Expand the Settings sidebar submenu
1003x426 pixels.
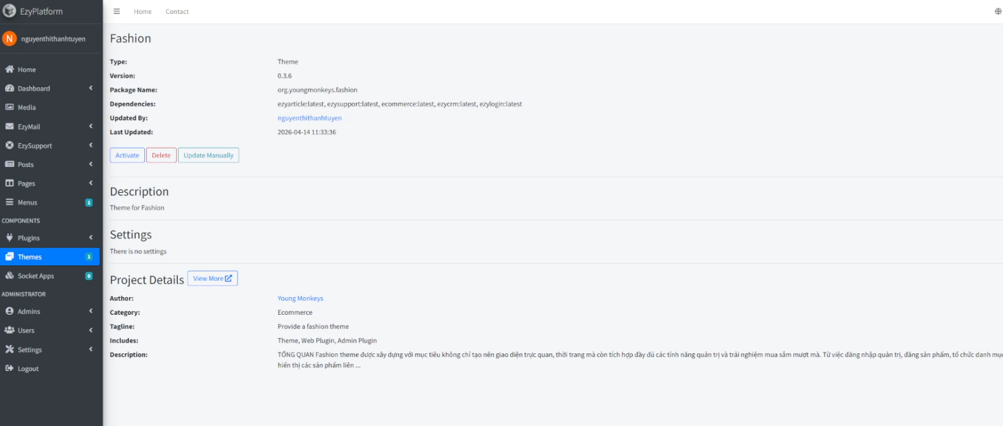[91, 350]
